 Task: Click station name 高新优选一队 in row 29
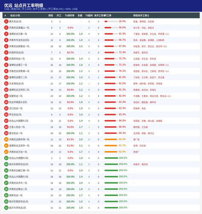click(x=16, y=195)
